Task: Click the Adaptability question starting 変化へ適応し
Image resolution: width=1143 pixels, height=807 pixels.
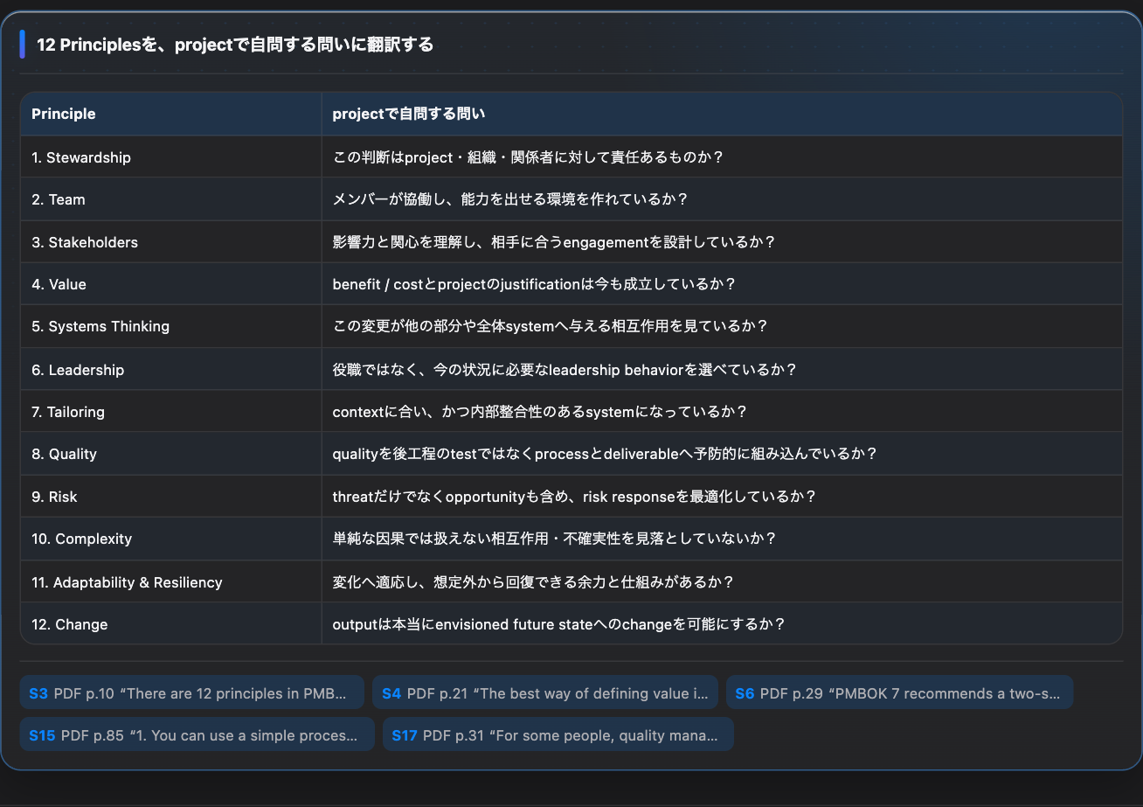Action: click(x=722, y=581)
